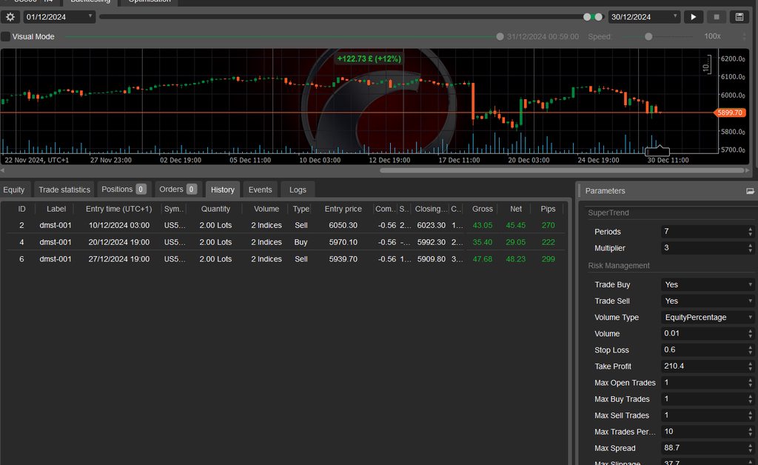Click entry time 10/12/2024 03:00
Viewport: 758px width, 465px height.
pos(119,225)
